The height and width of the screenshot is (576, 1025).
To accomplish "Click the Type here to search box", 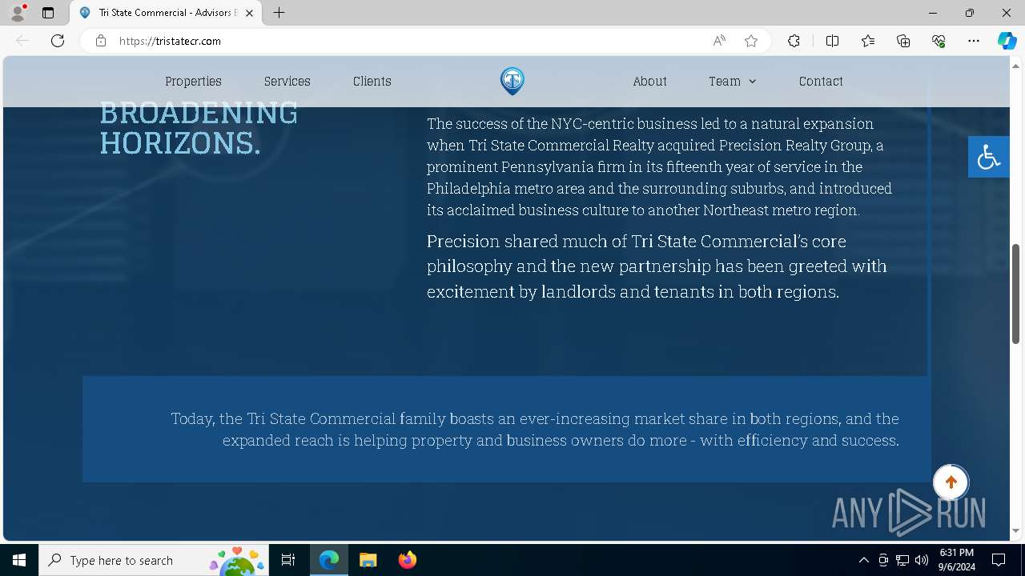I will 154,560.
